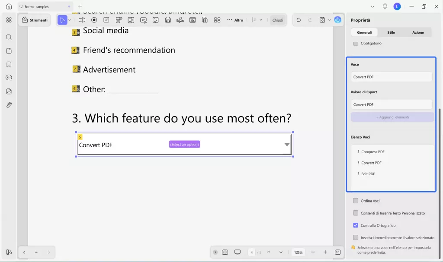
Task: Click the page number input box
Action: tap(251, 253)
